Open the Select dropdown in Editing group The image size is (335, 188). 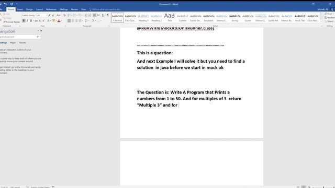click(x=329, y=21)
